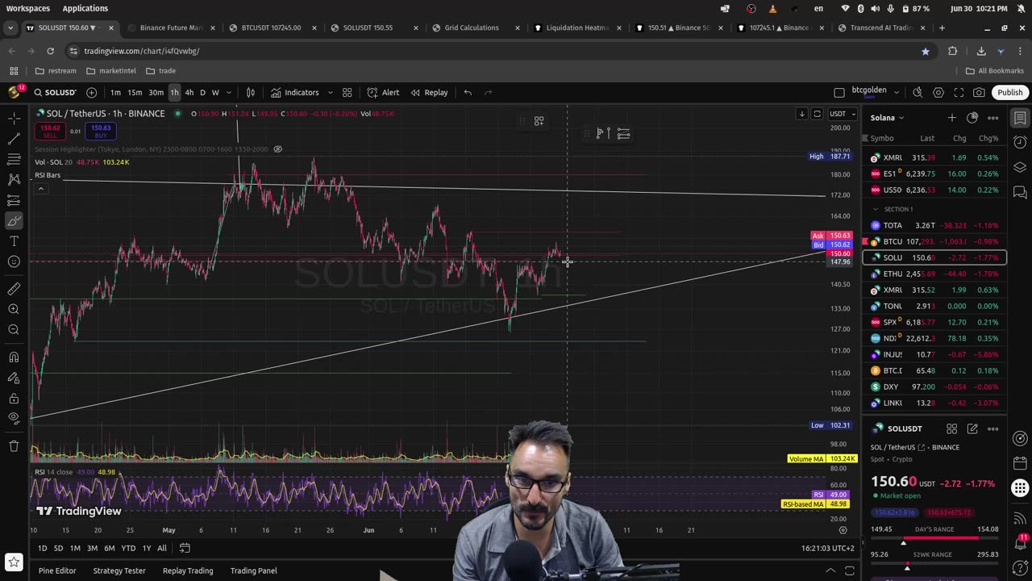Open watchlist more options menu

(992, 118)
